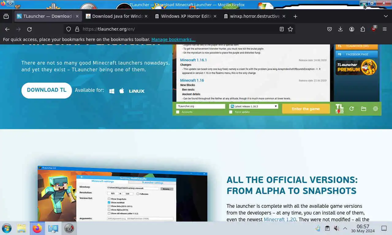This screenshot has height=235, width=392.
Task: Close the winxp.horror.destructive tab
Action: pos(284,16)
